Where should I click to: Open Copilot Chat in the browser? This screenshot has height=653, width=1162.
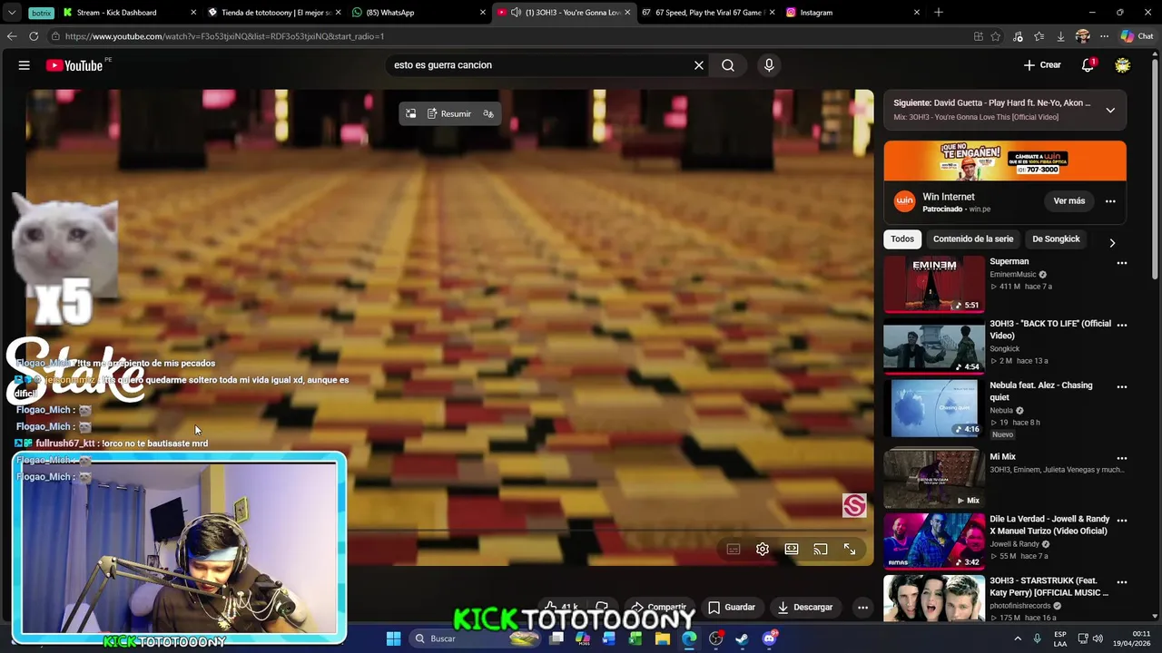(1137, 36)
